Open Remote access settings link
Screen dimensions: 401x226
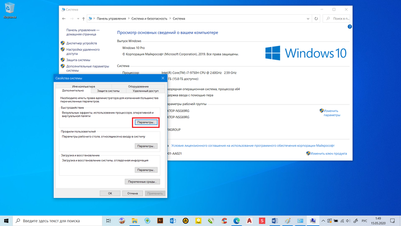click(x=83, y=52)
